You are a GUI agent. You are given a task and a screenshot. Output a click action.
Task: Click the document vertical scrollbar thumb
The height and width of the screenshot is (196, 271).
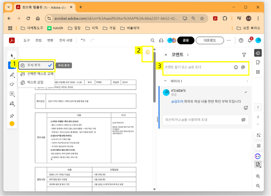tap(154, 77)
